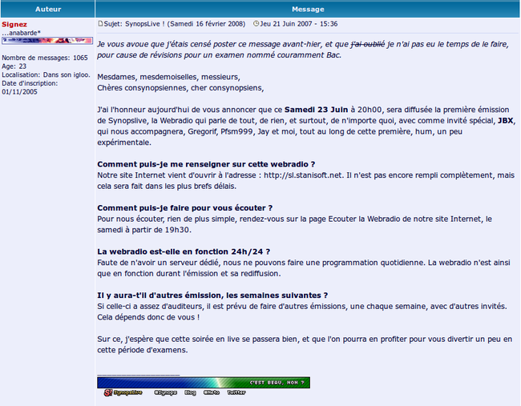Screen dimensions: 521x406
Task: Open the #Synops signature link
Action: [166, 393]
